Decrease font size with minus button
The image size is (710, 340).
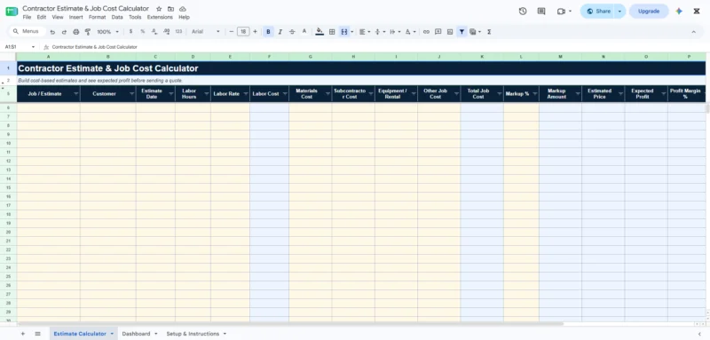(x=232, y=32)
